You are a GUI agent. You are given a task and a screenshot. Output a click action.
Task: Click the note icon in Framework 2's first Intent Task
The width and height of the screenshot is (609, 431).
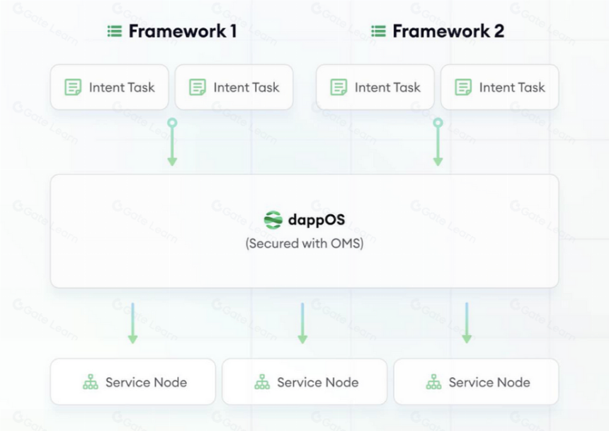point(338,87)
